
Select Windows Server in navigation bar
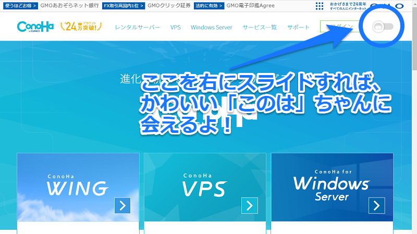[x=211, y=27]
